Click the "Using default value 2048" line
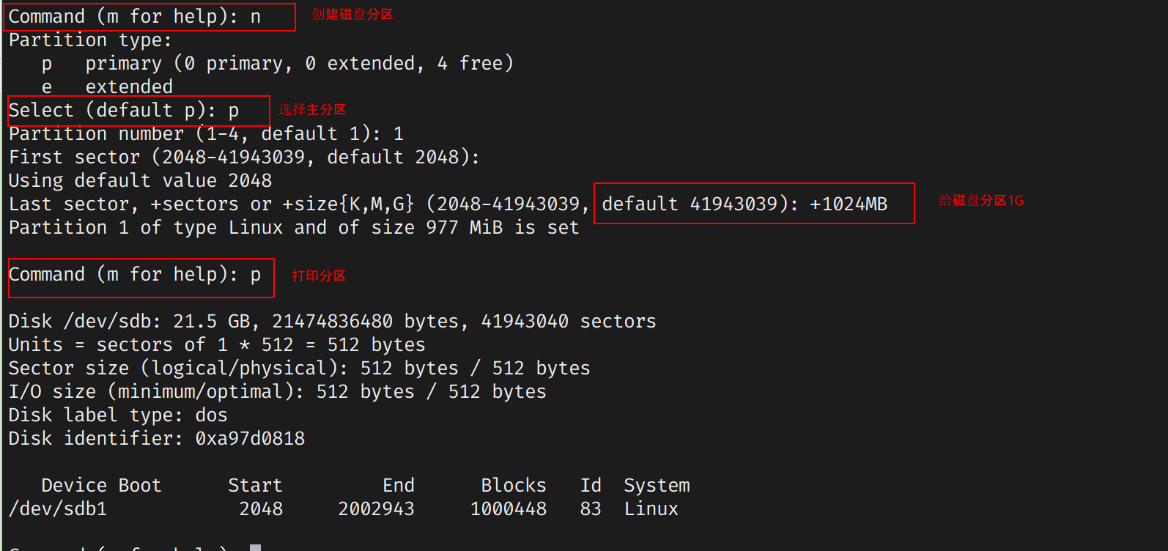The image size is (1168, 551). coord(140,180)
